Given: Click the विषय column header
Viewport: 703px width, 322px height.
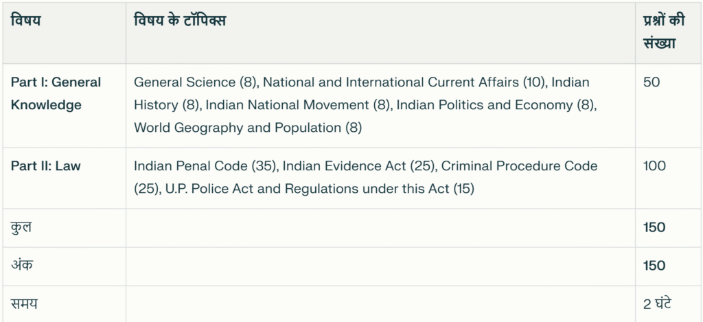Looking at the screenshot, I should [25, 21].
